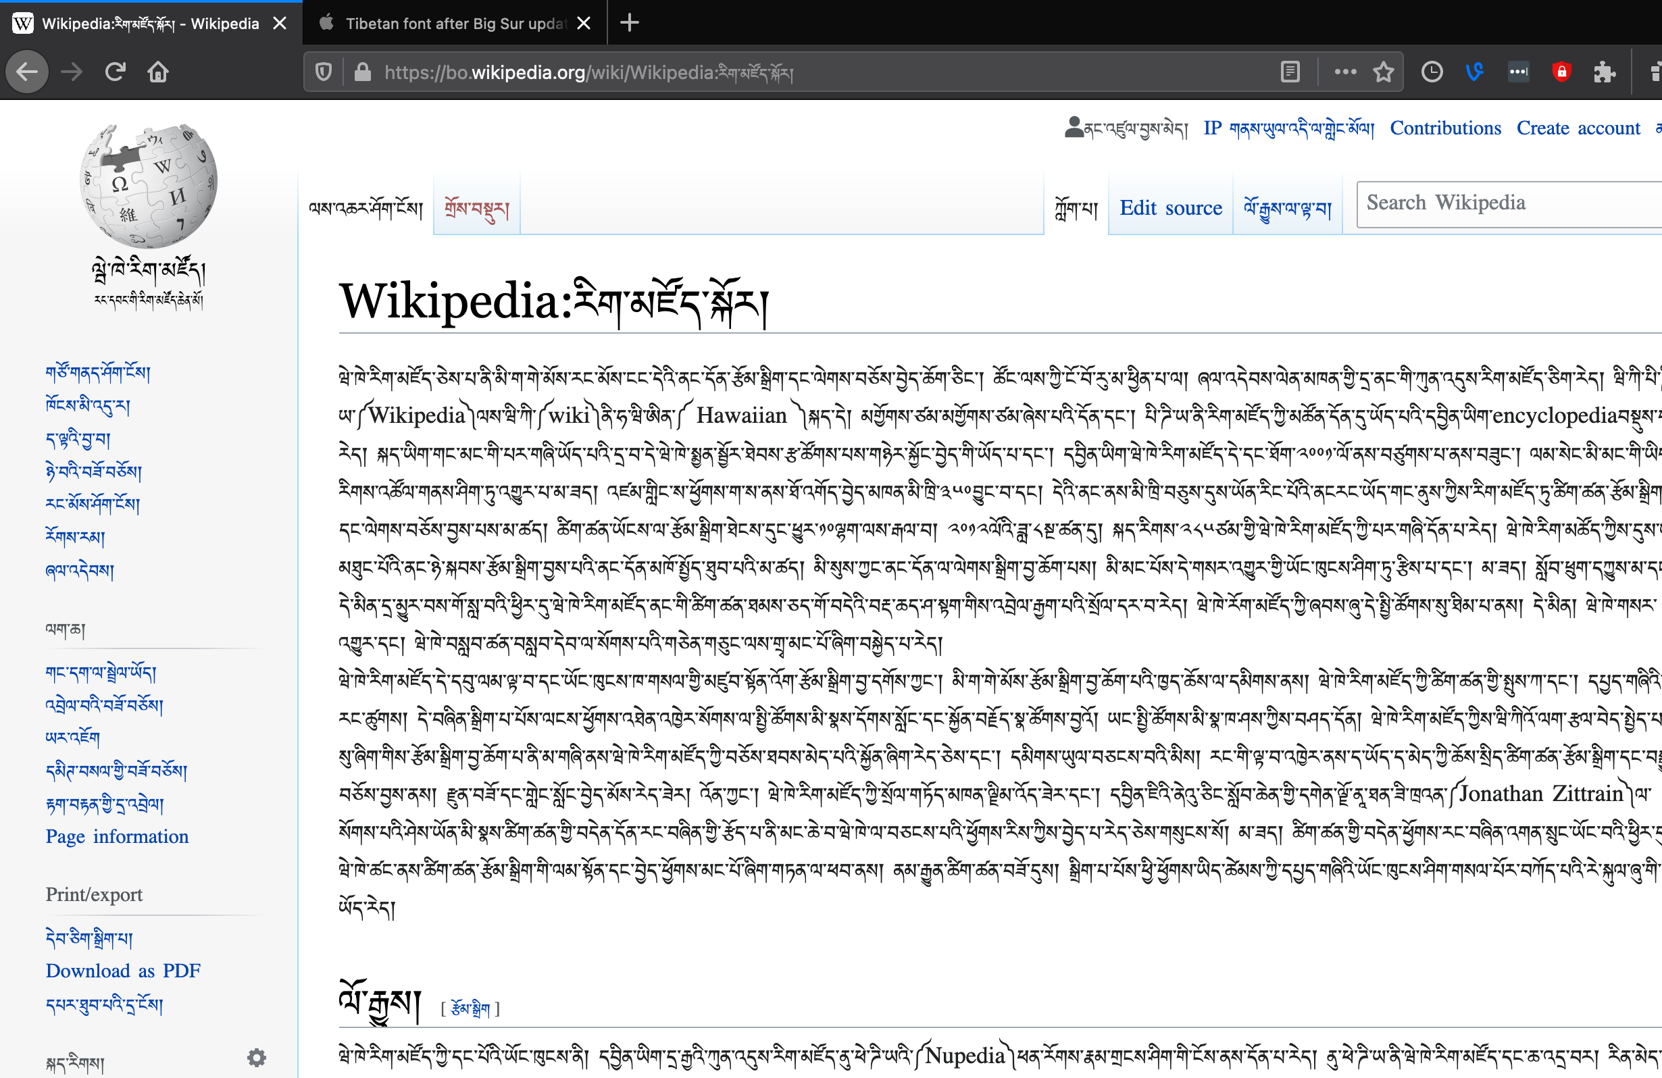Click the red shield extension icon
The height and width of the screenshot is (1078, 1662).
tap(1561, 71)
